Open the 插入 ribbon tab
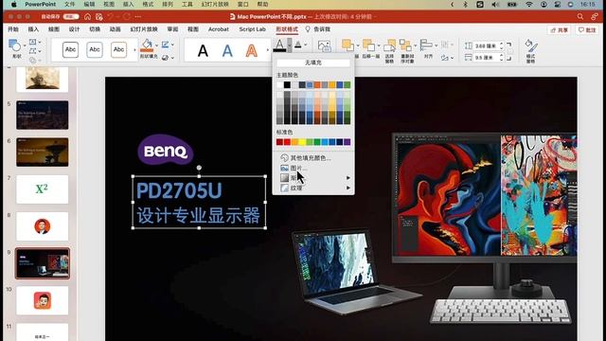This screenshot has height=341, width=606. pos(33,29)
